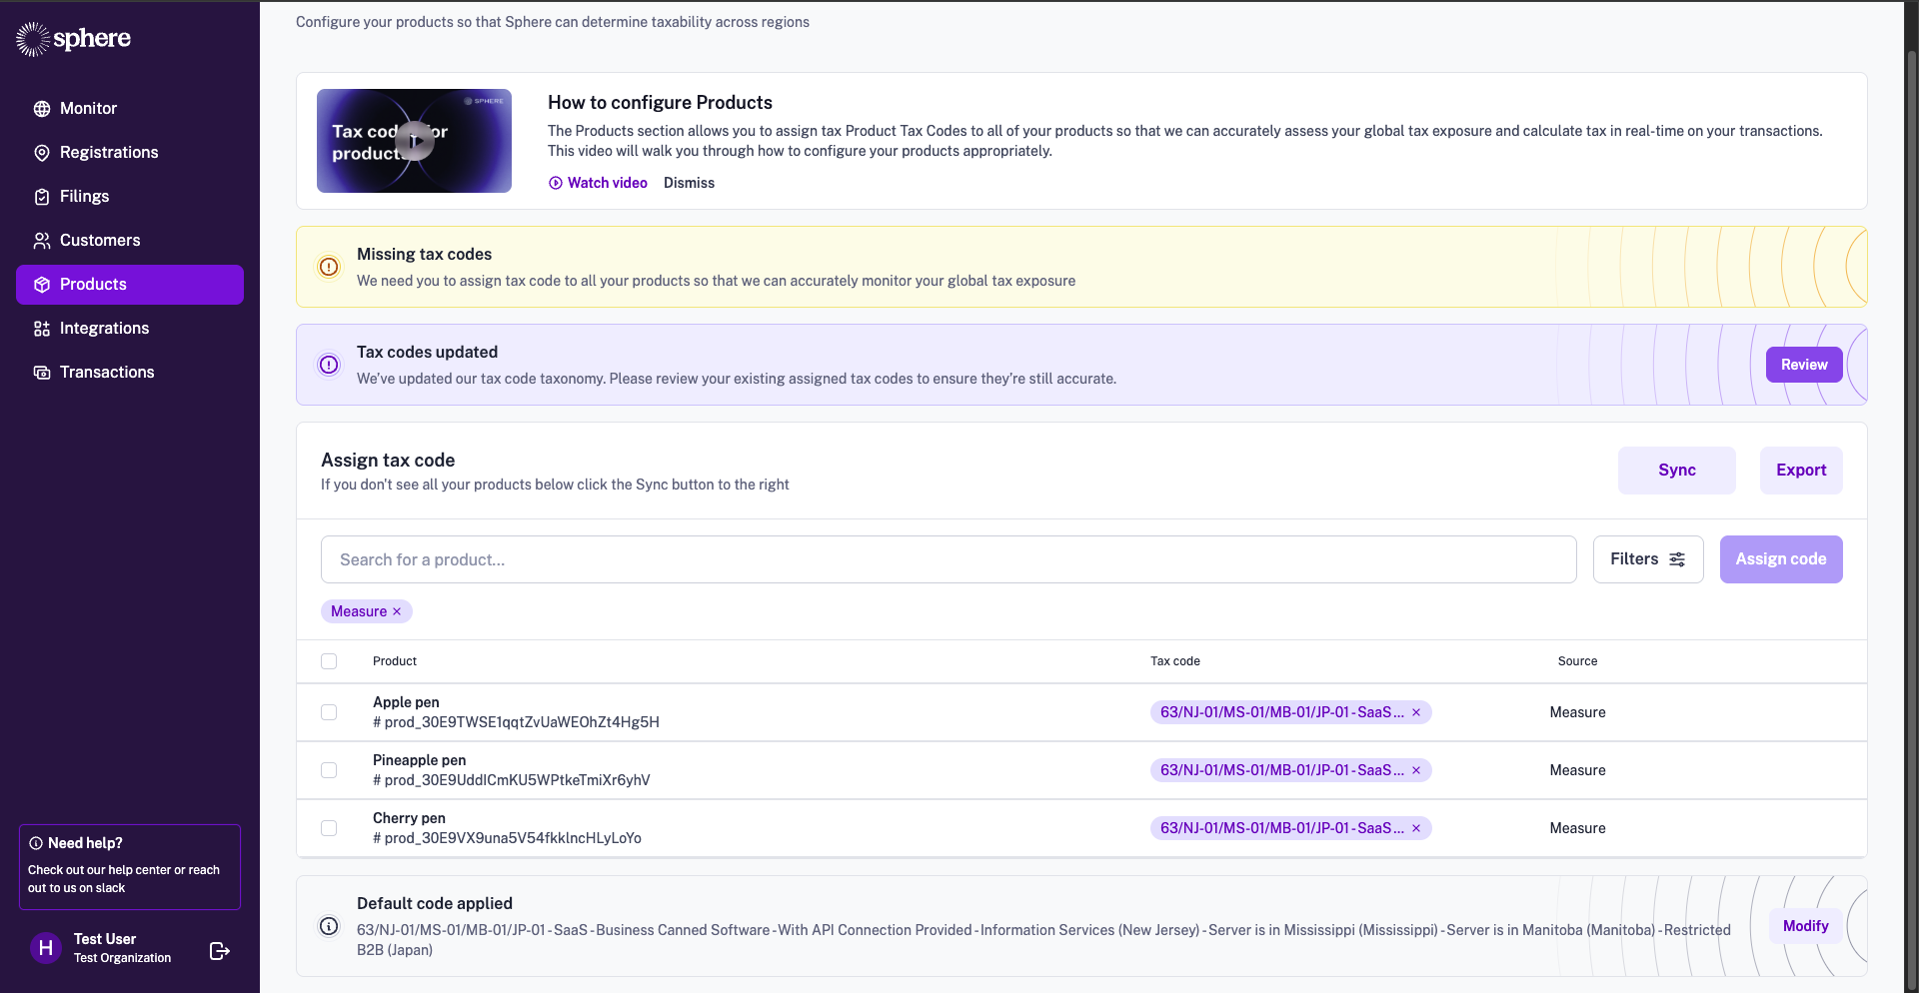Remove the Measure filter chip
The image size is (1919, 993).
[397, 611]
